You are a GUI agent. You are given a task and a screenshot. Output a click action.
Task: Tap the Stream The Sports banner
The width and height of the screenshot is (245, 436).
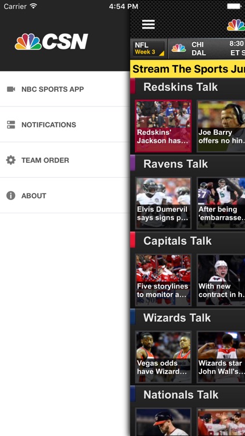188,69
